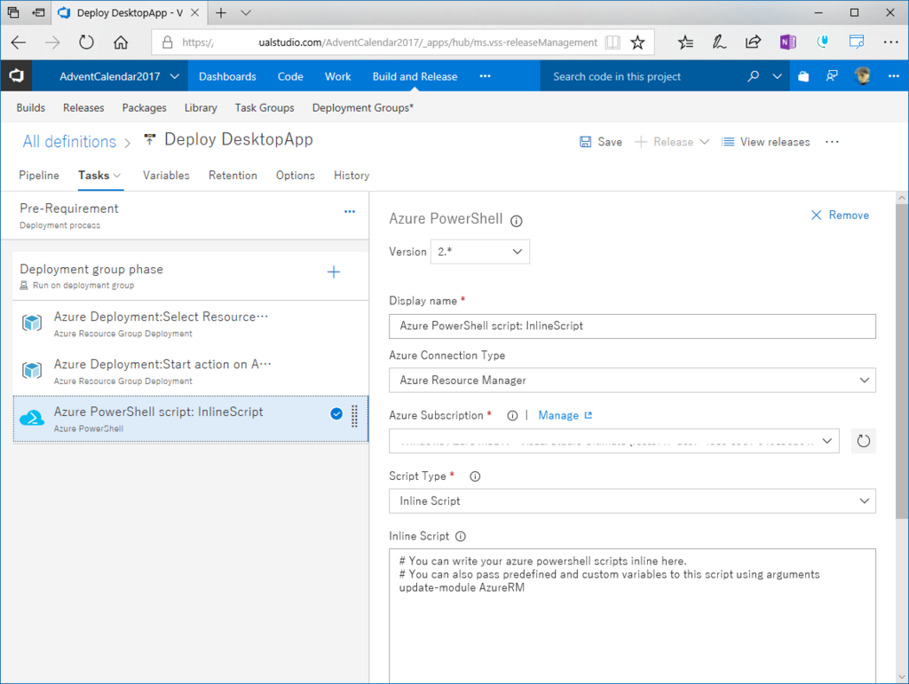Click the search magnifier icon
The width and height of the screenshot is (909, 684).
click(x=753, y=76)
